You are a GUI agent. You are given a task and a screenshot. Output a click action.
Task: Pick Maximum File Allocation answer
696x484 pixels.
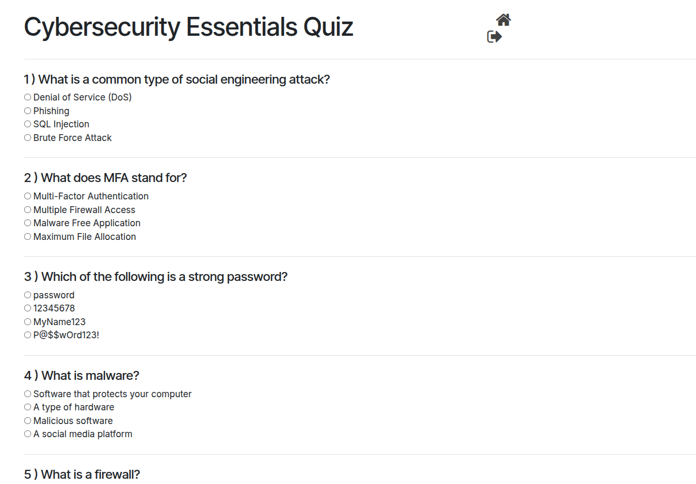click(27, 237)
